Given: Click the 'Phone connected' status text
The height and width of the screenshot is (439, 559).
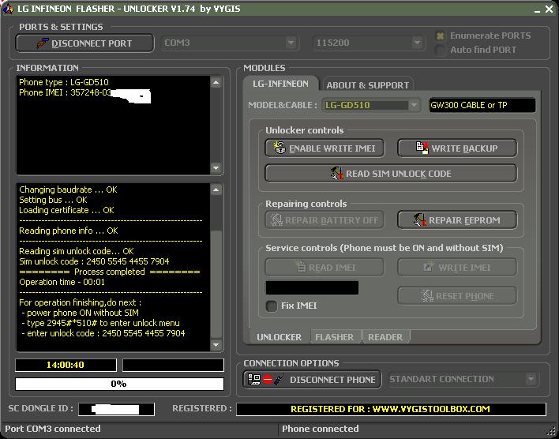Looking at the screenshot, I should point(320,429).
